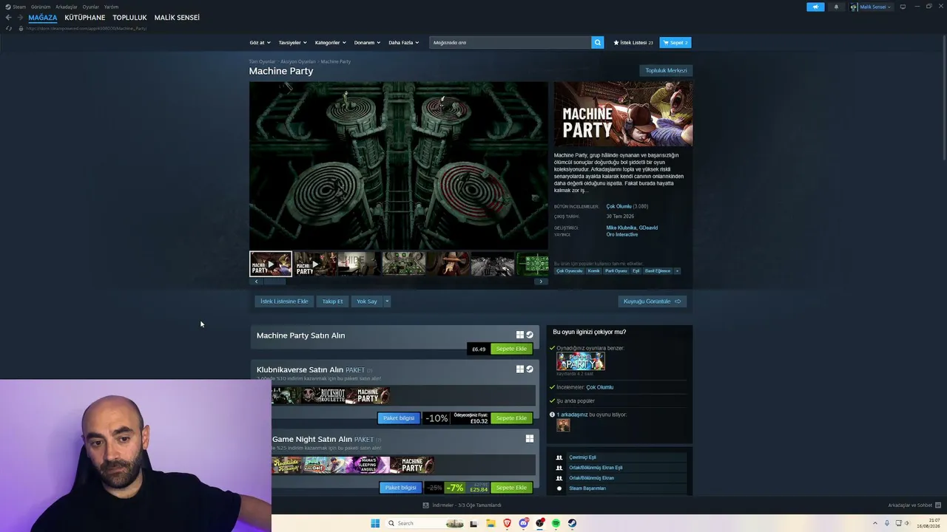Switch to the TOPLULUK tab
The height and width of the screenshot is (532, 947).
tap(130, 18)
